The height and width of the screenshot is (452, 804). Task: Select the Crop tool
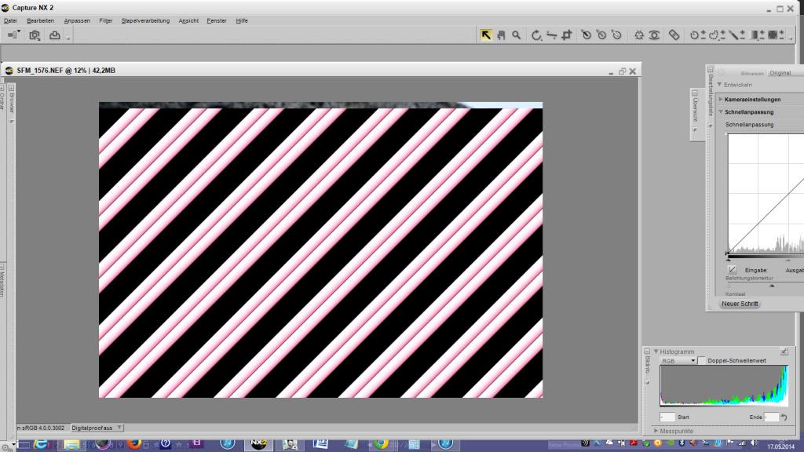click(x=567, y=35)
